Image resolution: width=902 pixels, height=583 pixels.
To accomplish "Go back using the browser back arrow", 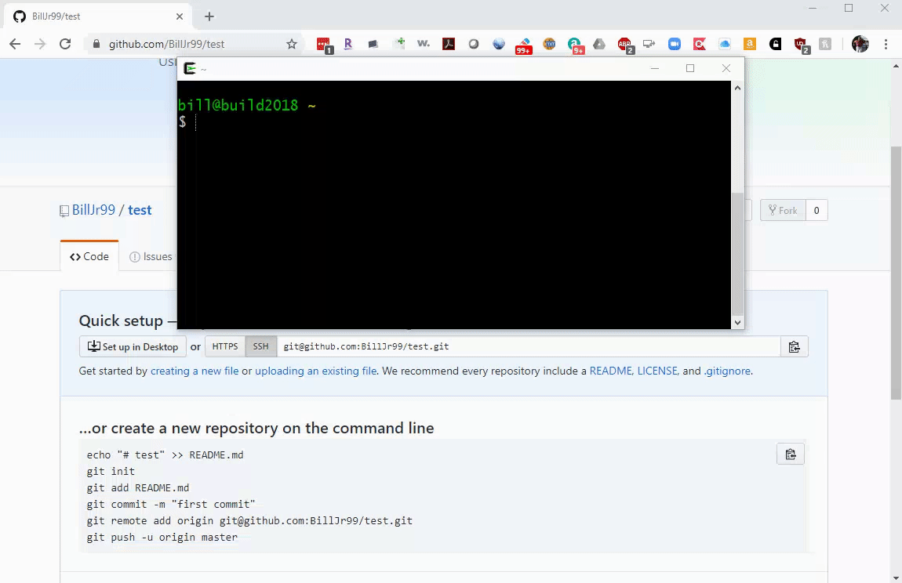I will 15,44.
